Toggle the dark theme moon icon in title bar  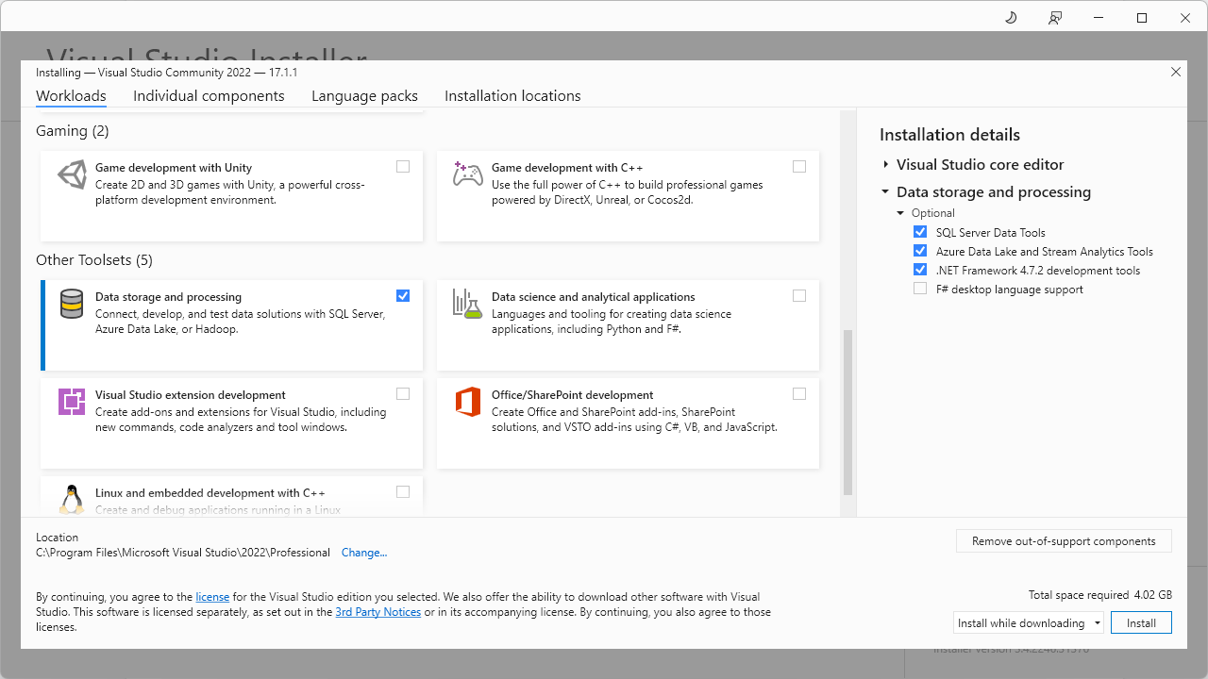tap(1011, 18)
